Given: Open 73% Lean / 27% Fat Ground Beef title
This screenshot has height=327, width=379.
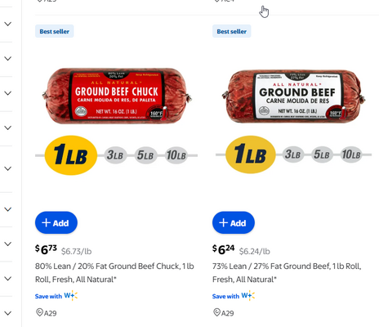Looking at the screenshot, I should (287, 272).
